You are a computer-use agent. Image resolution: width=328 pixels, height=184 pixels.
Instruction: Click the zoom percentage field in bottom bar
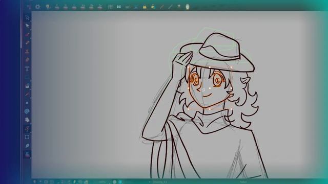pos(102,182)
